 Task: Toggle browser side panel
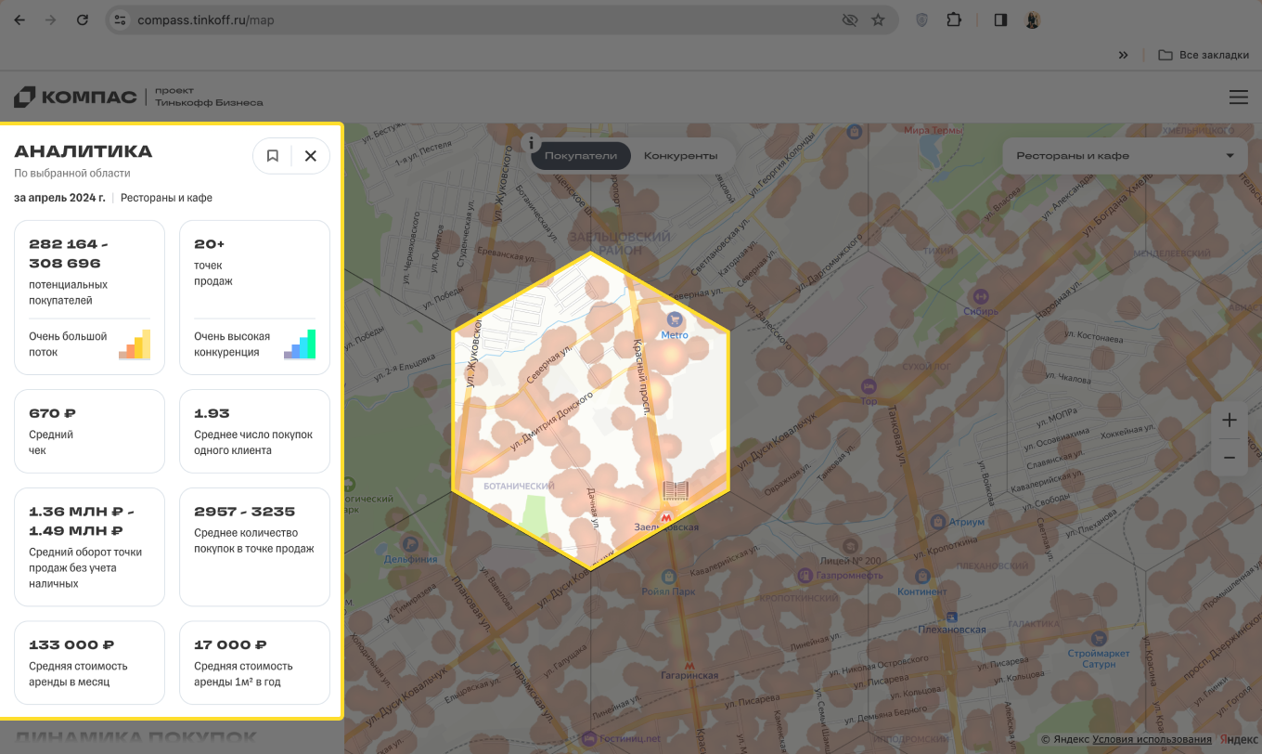(1000, 19)
